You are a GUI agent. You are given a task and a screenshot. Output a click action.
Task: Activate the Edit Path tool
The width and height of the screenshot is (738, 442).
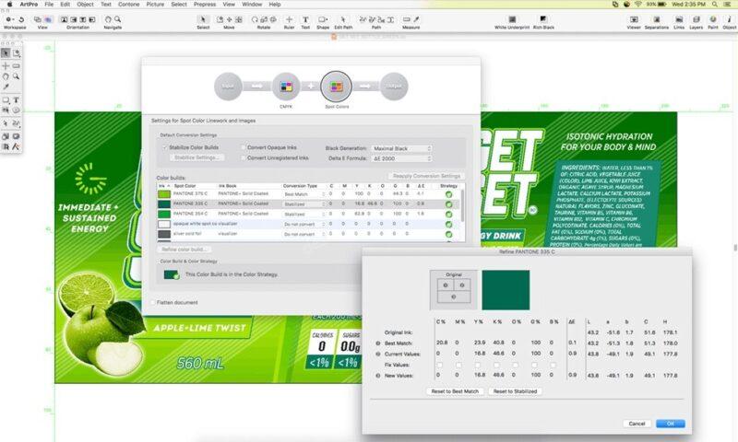(343, 19)
